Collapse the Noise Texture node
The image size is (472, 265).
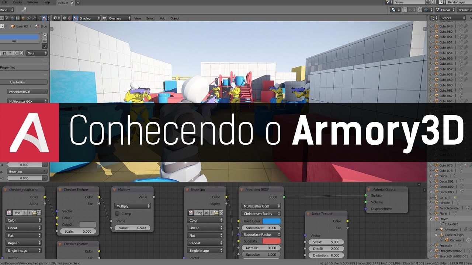click(x=308, y=213)
